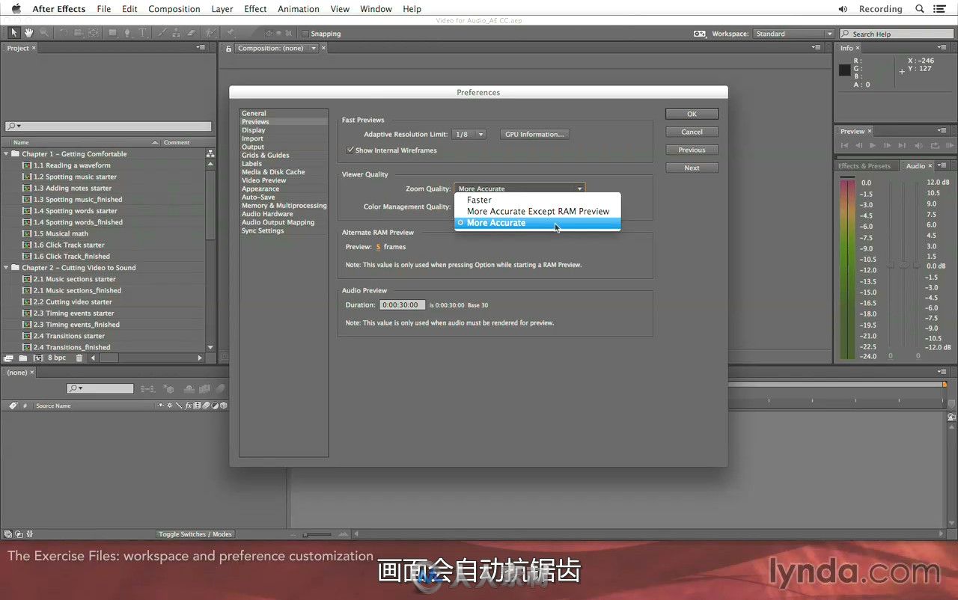Open the Composition (none) panel dropdown arrow

click(x=314, y=48)
